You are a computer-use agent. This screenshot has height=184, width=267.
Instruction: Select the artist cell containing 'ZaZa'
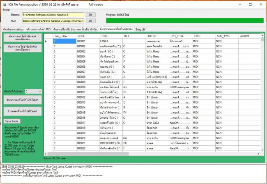click(157, 123)
